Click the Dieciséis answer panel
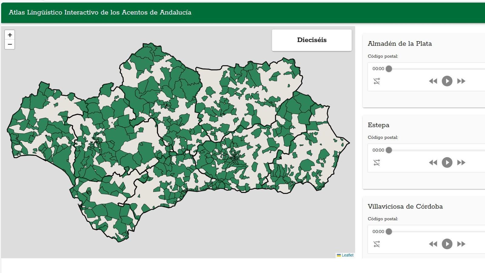Screen dimensions: 485x273 [312, 40]
